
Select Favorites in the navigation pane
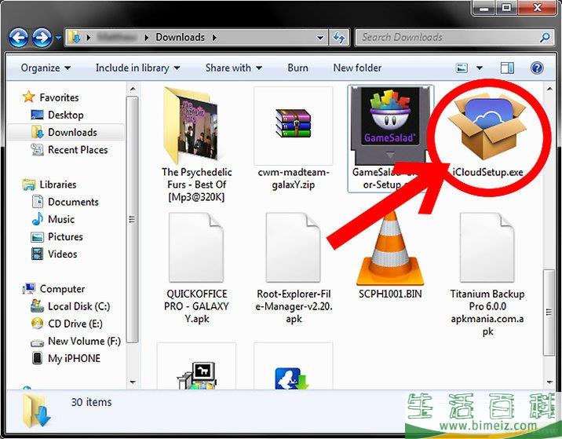[x=59, y=97]
